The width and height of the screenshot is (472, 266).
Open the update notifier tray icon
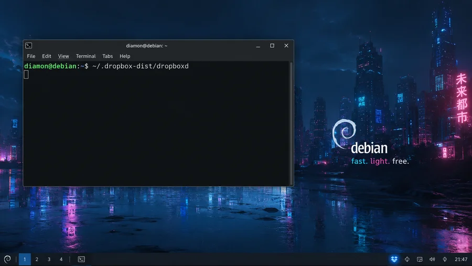(407, 259)
